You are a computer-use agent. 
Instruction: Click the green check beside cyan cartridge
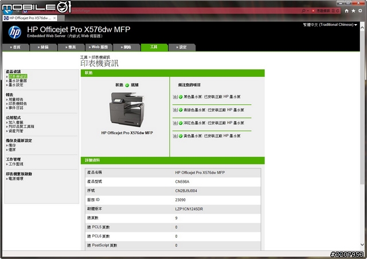click(181, 110)
